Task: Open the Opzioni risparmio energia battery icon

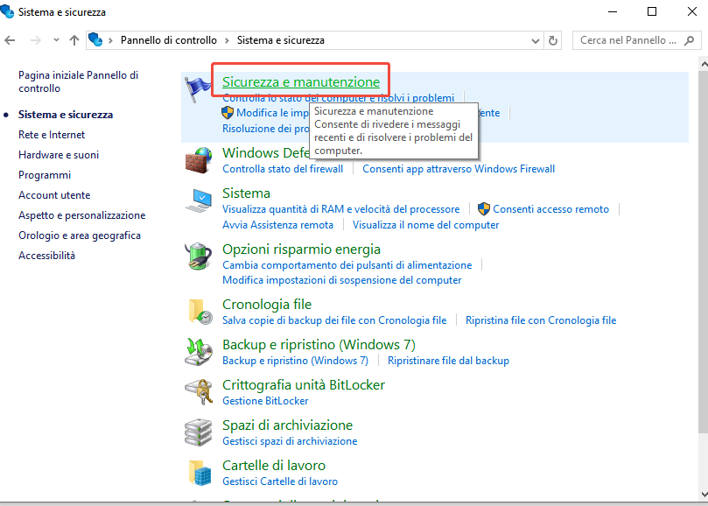Action: (x=198, y=257)
